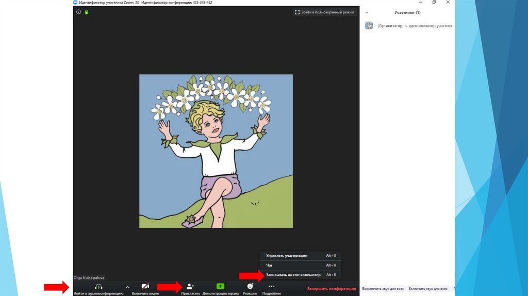Select Управлять участниками from the popup menu
This screenshot has height=296, width=528.
[287, 256]
